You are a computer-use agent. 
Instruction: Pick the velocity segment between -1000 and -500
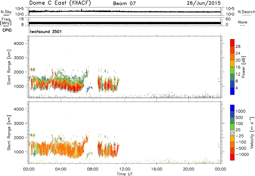pos(232,151)
